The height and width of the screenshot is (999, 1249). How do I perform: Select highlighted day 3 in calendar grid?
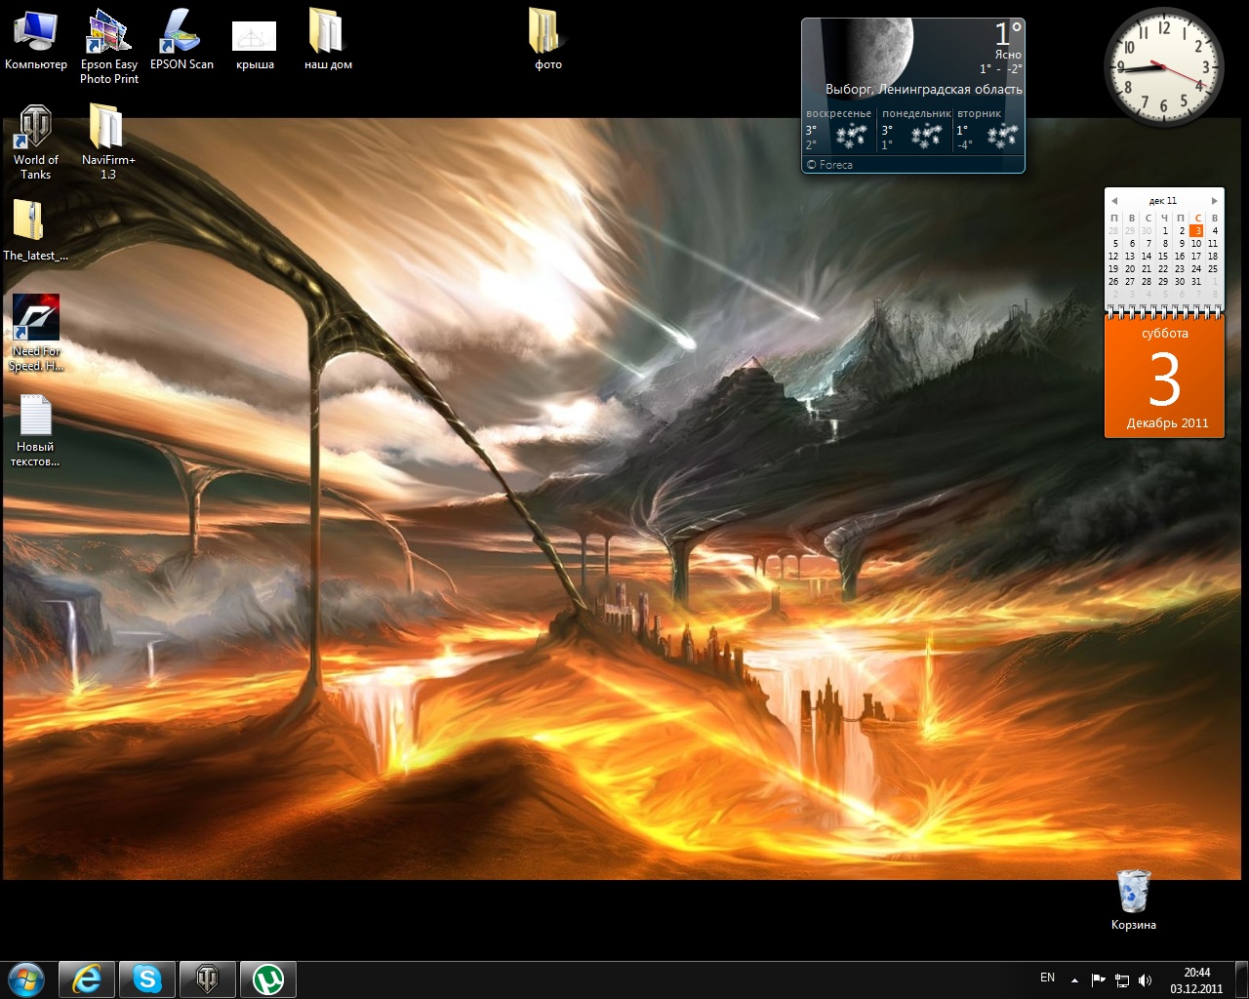(1196, 231)
